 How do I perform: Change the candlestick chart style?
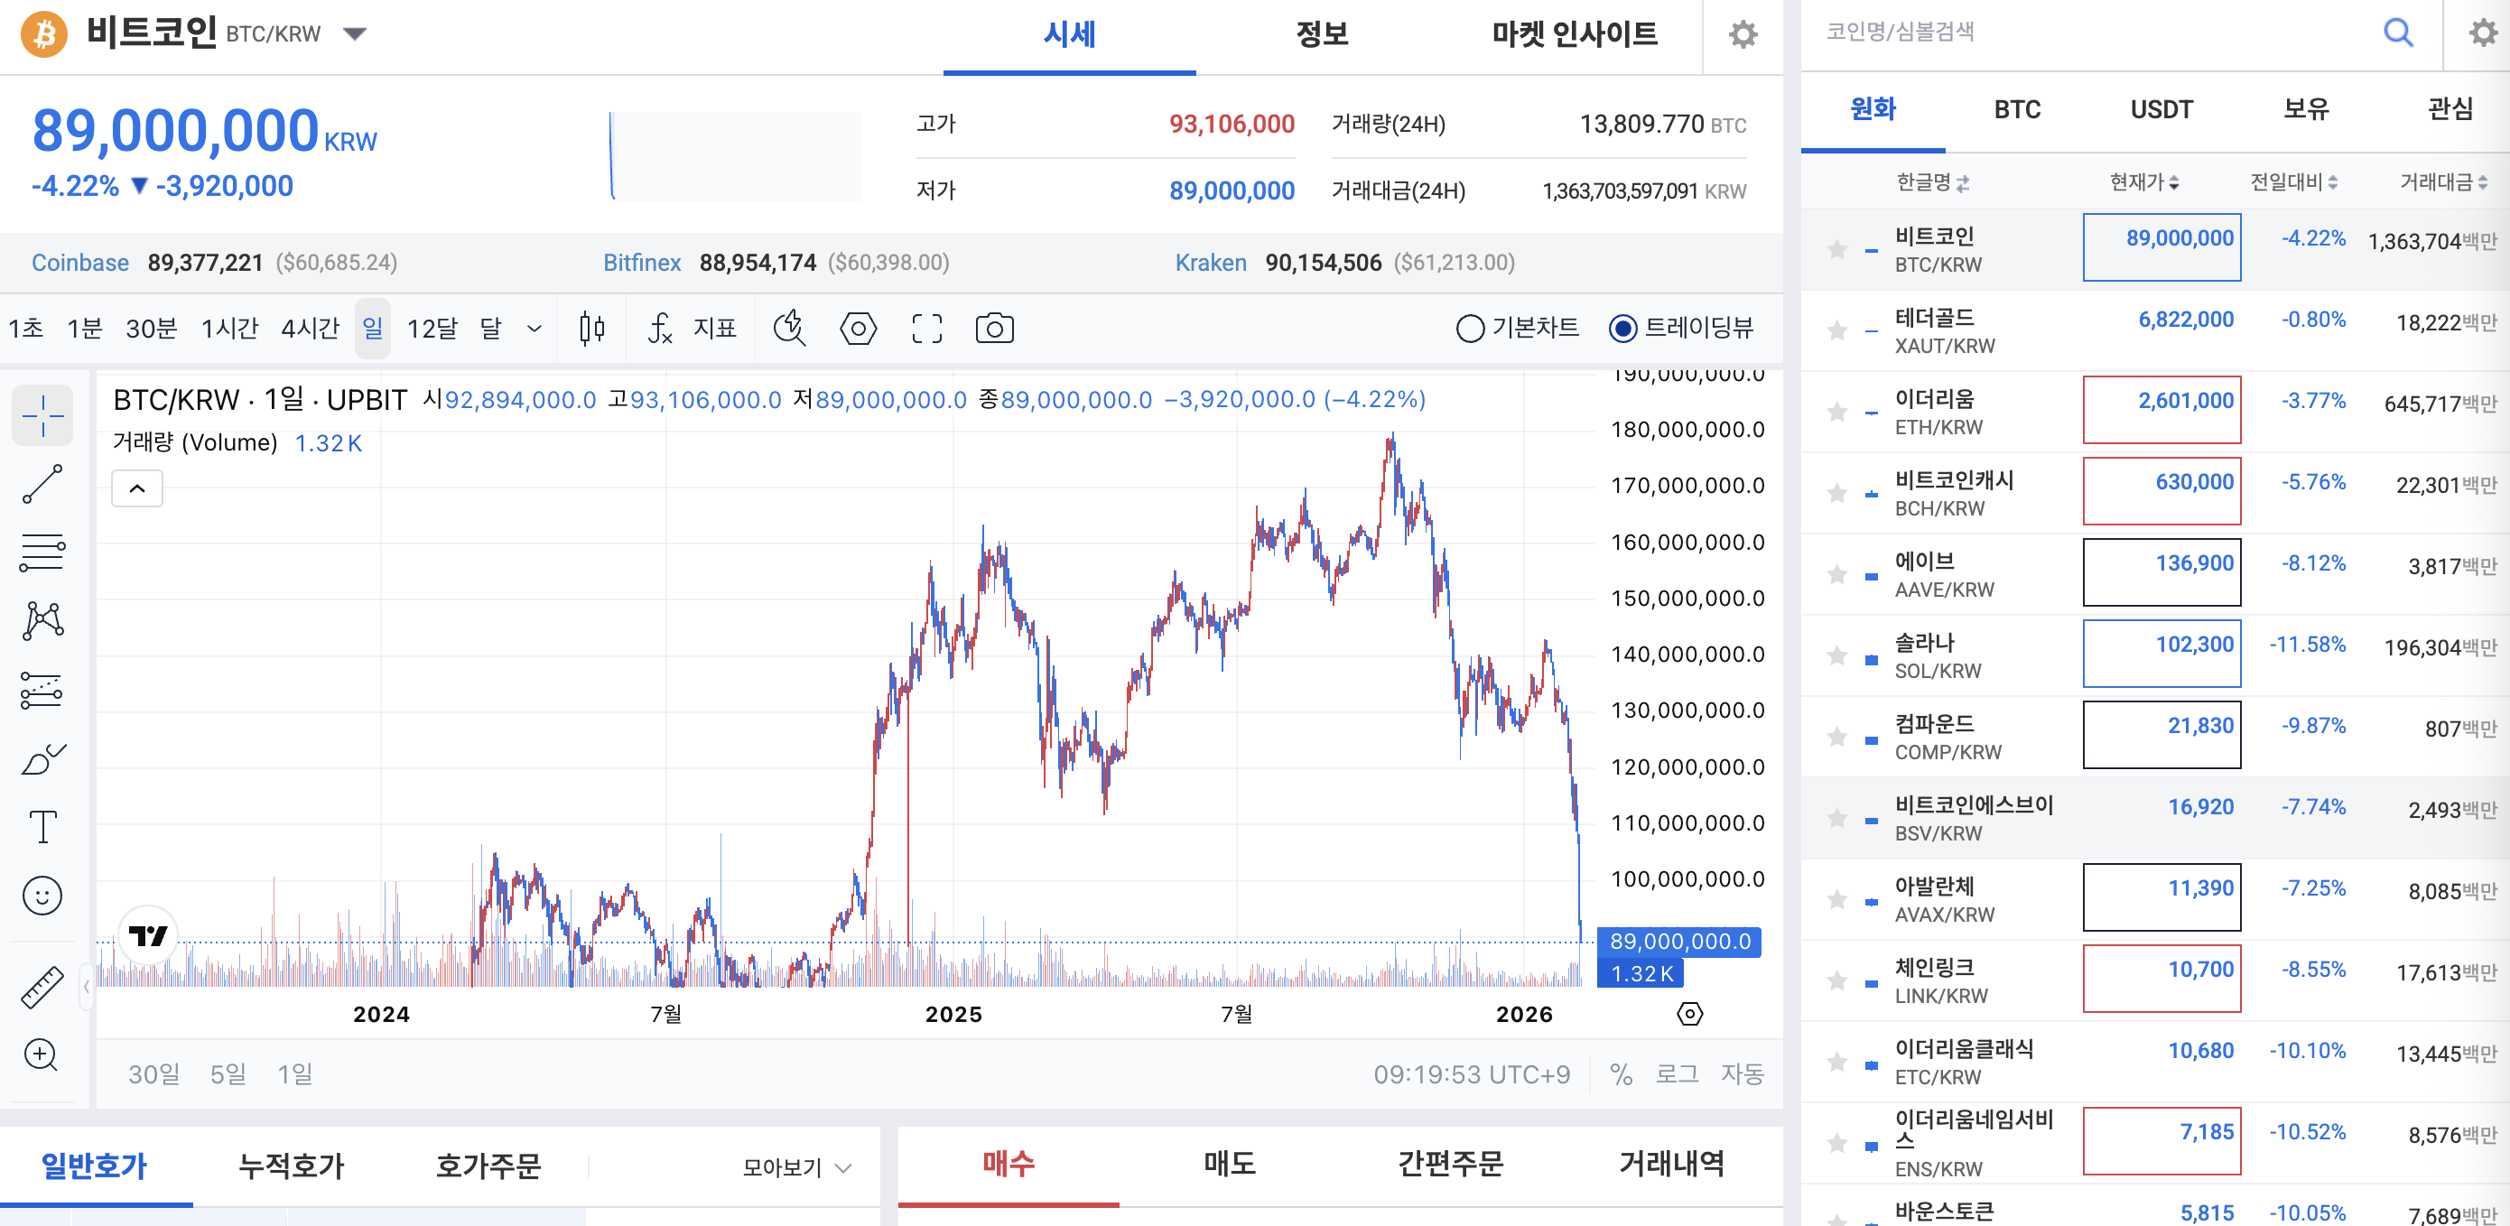tap(591, 329)
